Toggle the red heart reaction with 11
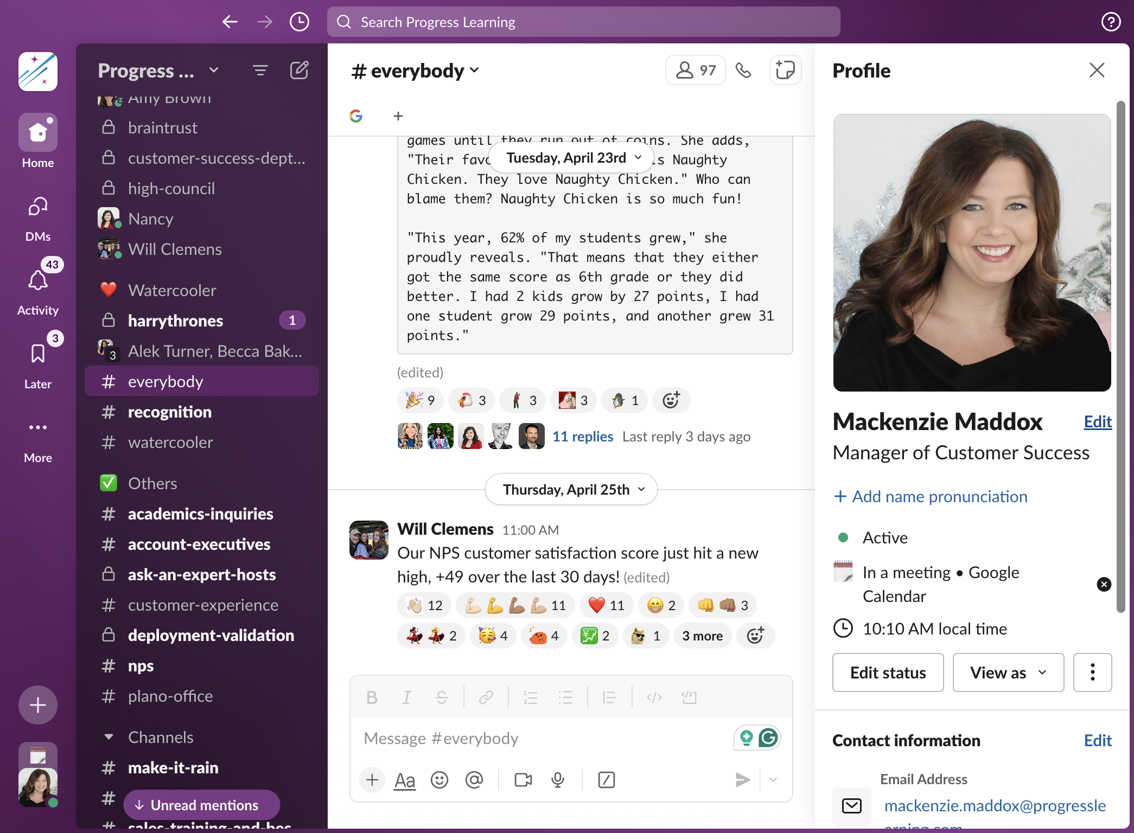Screen dimensions: 1134x833 click(x=606, y=605)
